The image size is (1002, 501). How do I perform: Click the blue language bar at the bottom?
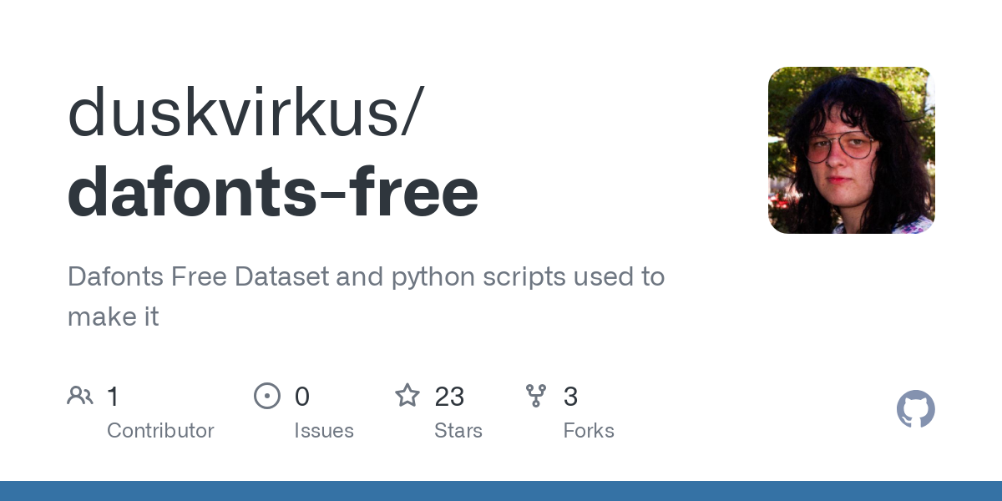pyautogui.click(x=501, y=491)
